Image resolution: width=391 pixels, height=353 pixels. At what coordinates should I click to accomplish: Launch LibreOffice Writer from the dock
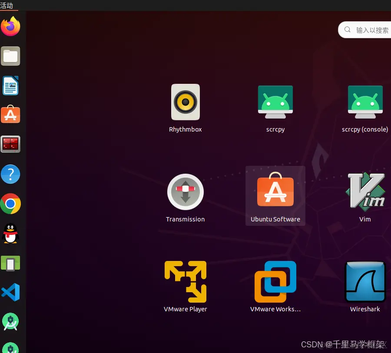tap(10, 86)
